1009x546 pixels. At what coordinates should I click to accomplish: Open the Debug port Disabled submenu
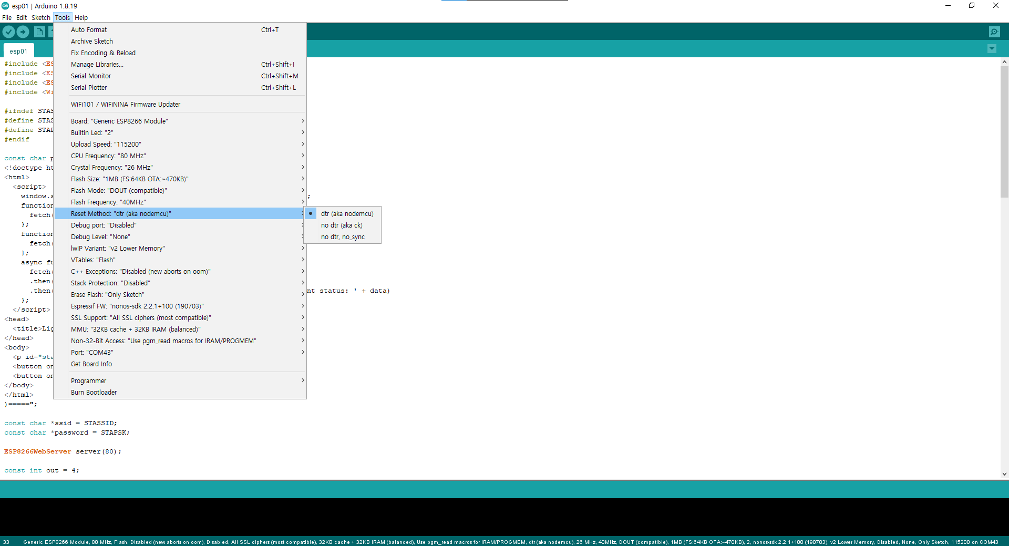point(180,225)
